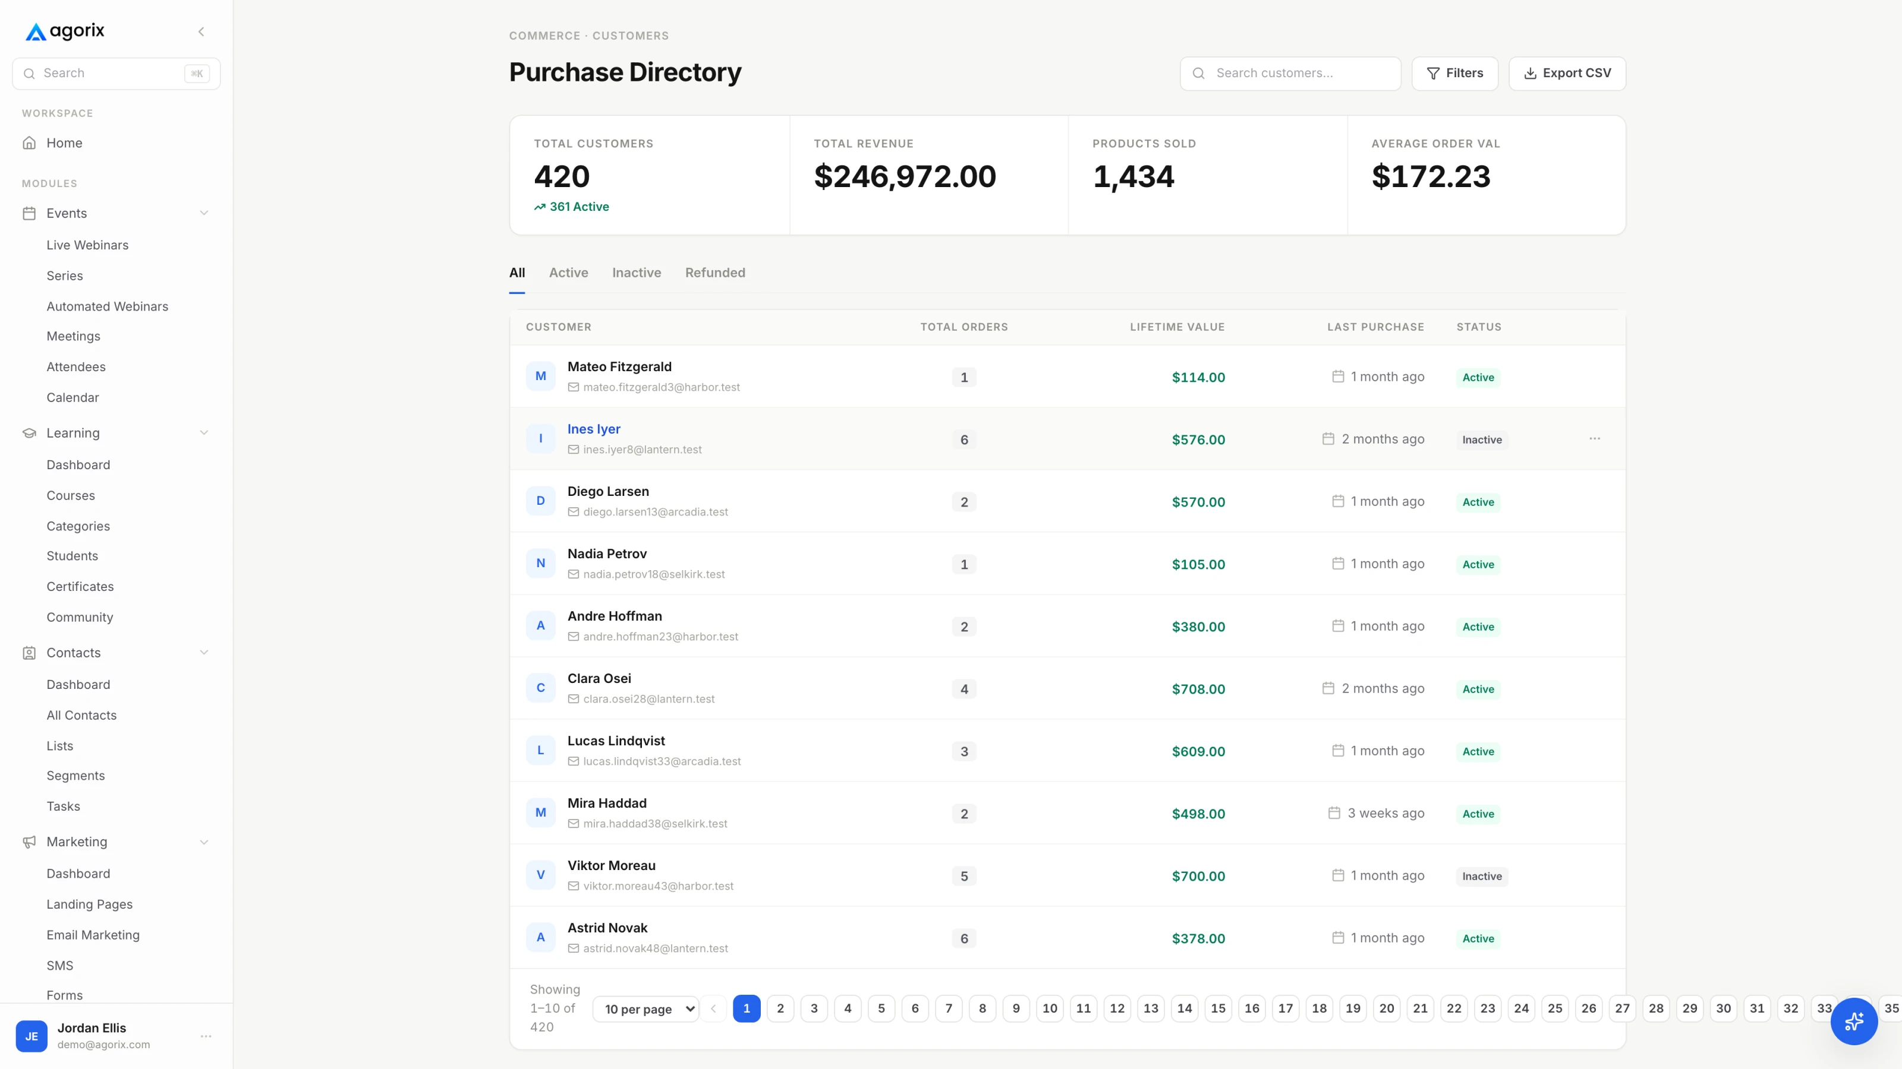Click the Inactive status badge for Viktor Moreau
Screen dimensions: 1902x1069
[x=1481, y=876]
